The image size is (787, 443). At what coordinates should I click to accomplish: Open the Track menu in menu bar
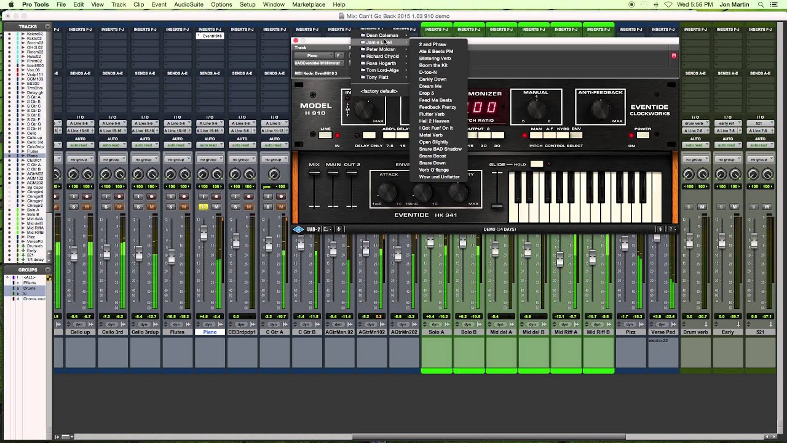[119, 4]
